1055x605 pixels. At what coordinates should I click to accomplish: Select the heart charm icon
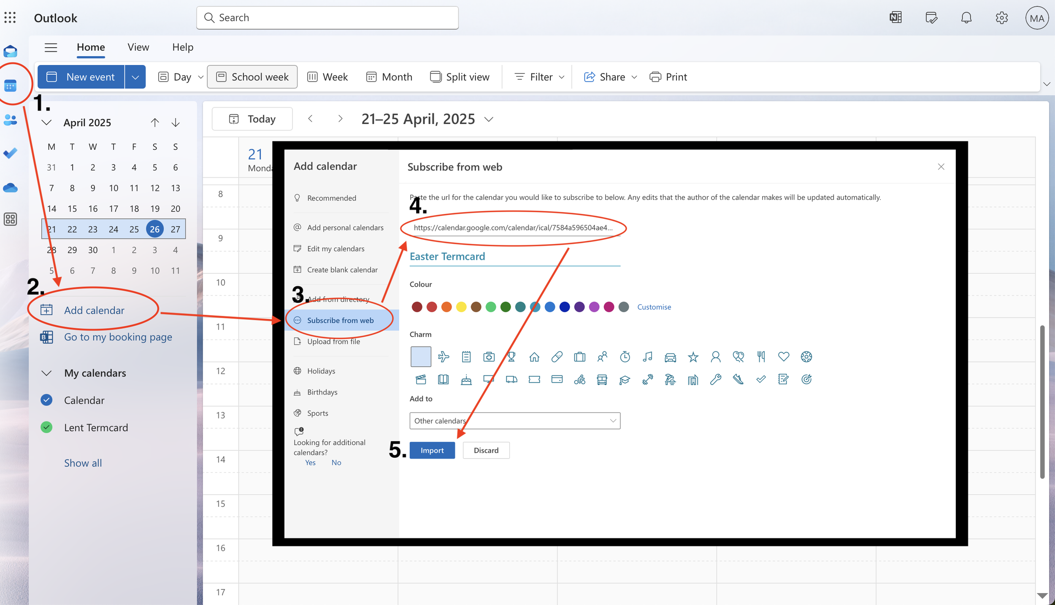point(784,357)
